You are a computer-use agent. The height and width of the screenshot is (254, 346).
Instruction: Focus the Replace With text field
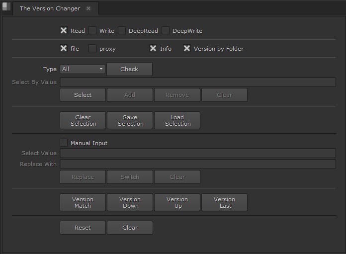197,164
